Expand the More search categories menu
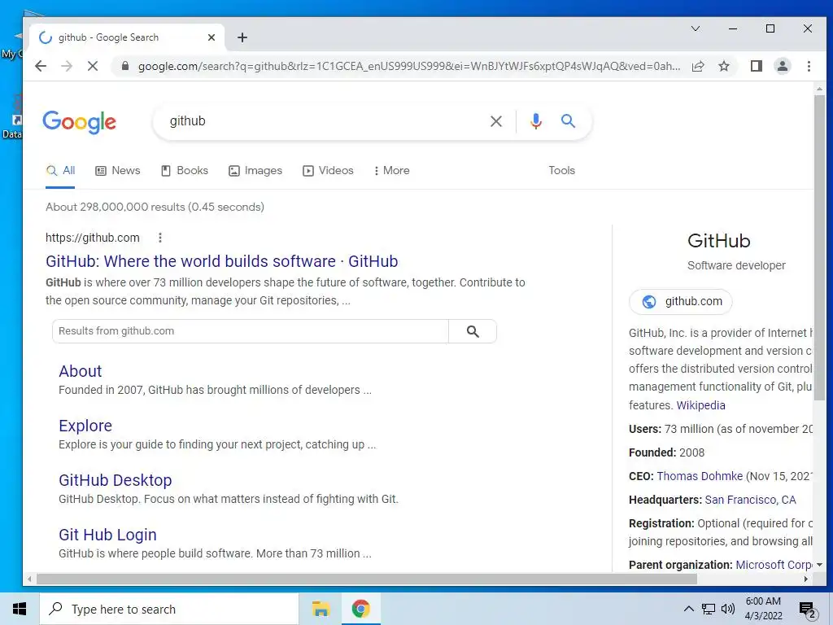The image size is (833, 625). 391,171
